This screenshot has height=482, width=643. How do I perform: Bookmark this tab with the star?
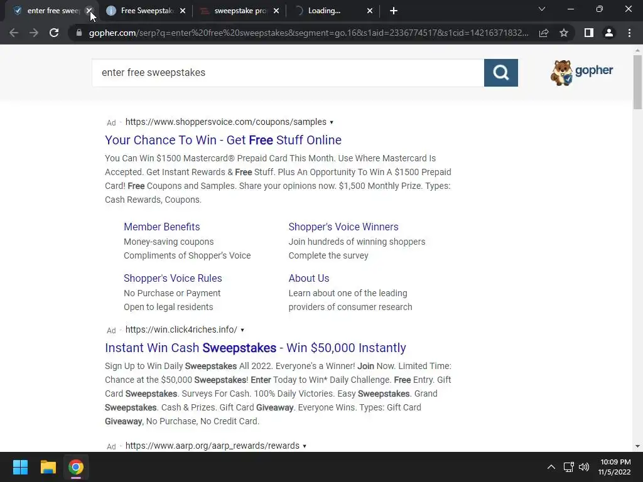564,33
